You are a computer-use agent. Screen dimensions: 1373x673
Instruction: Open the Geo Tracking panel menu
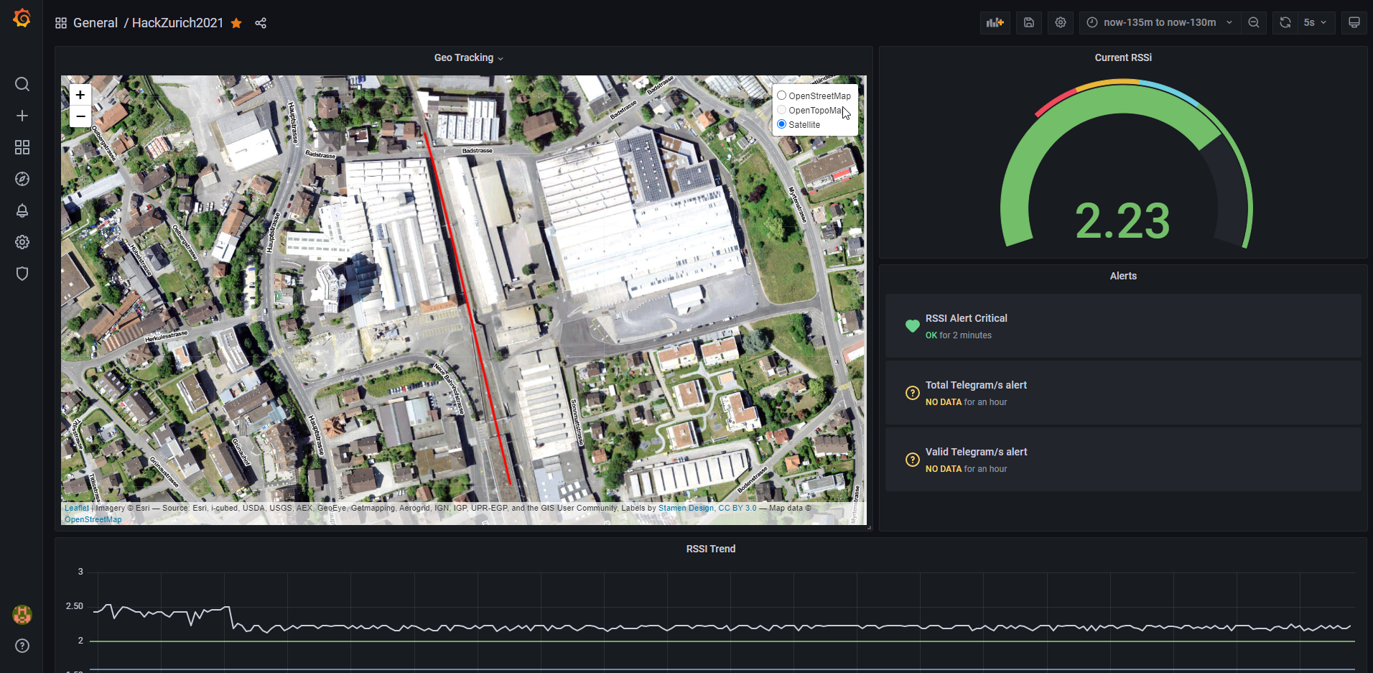point(468,57)
